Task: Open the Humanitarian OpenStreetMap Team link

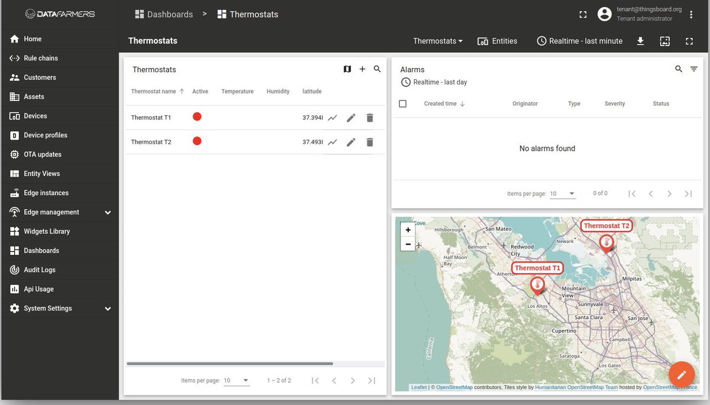Action: 575,387
